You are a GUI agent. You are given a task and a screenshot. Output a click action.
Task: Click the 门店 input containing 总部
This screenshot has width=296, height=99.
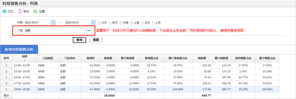(55, 31)
